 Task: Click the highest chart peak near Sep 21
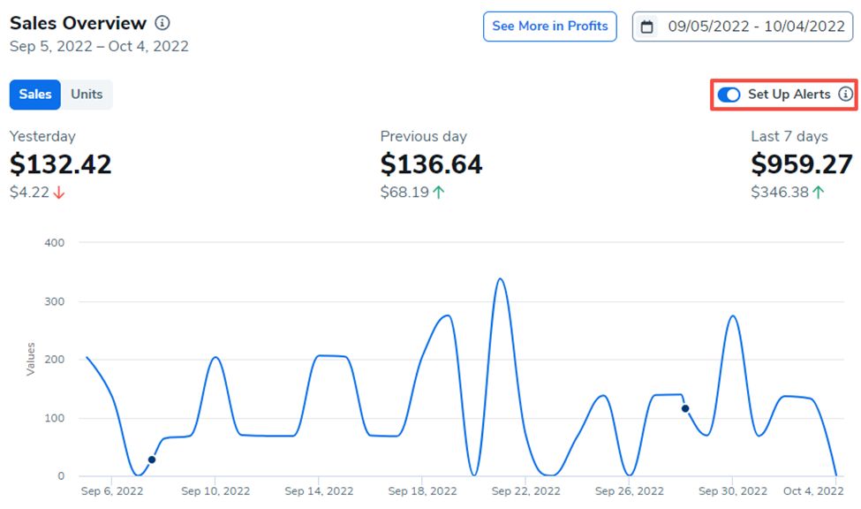(x=500, y=279)
